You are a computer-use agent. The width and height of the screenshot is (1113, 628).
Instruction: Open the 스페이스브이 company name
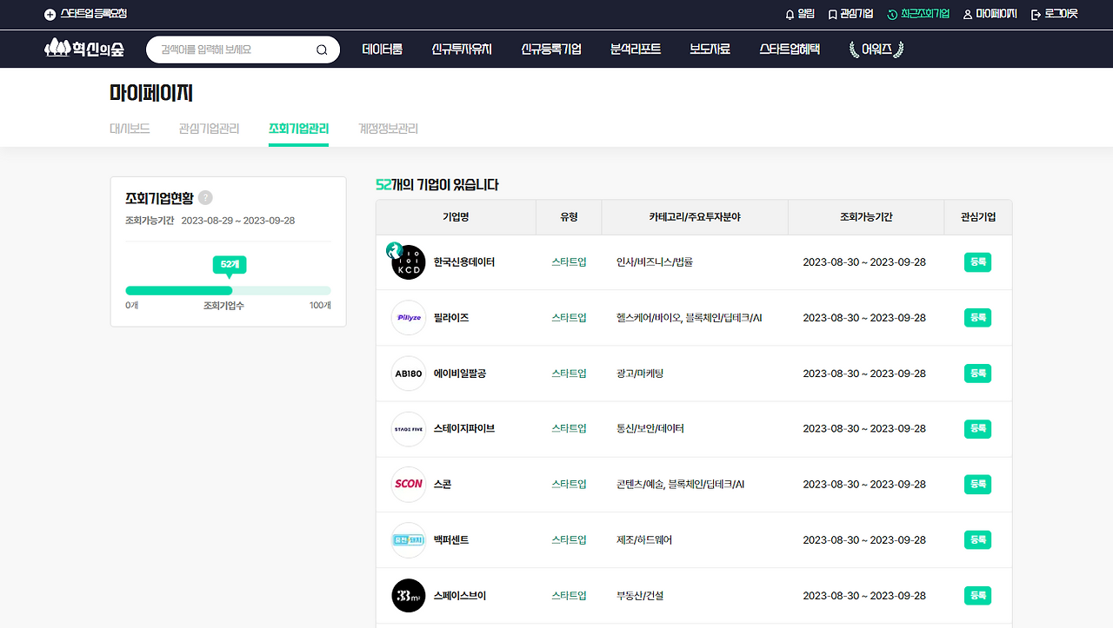tap(460, 596)
